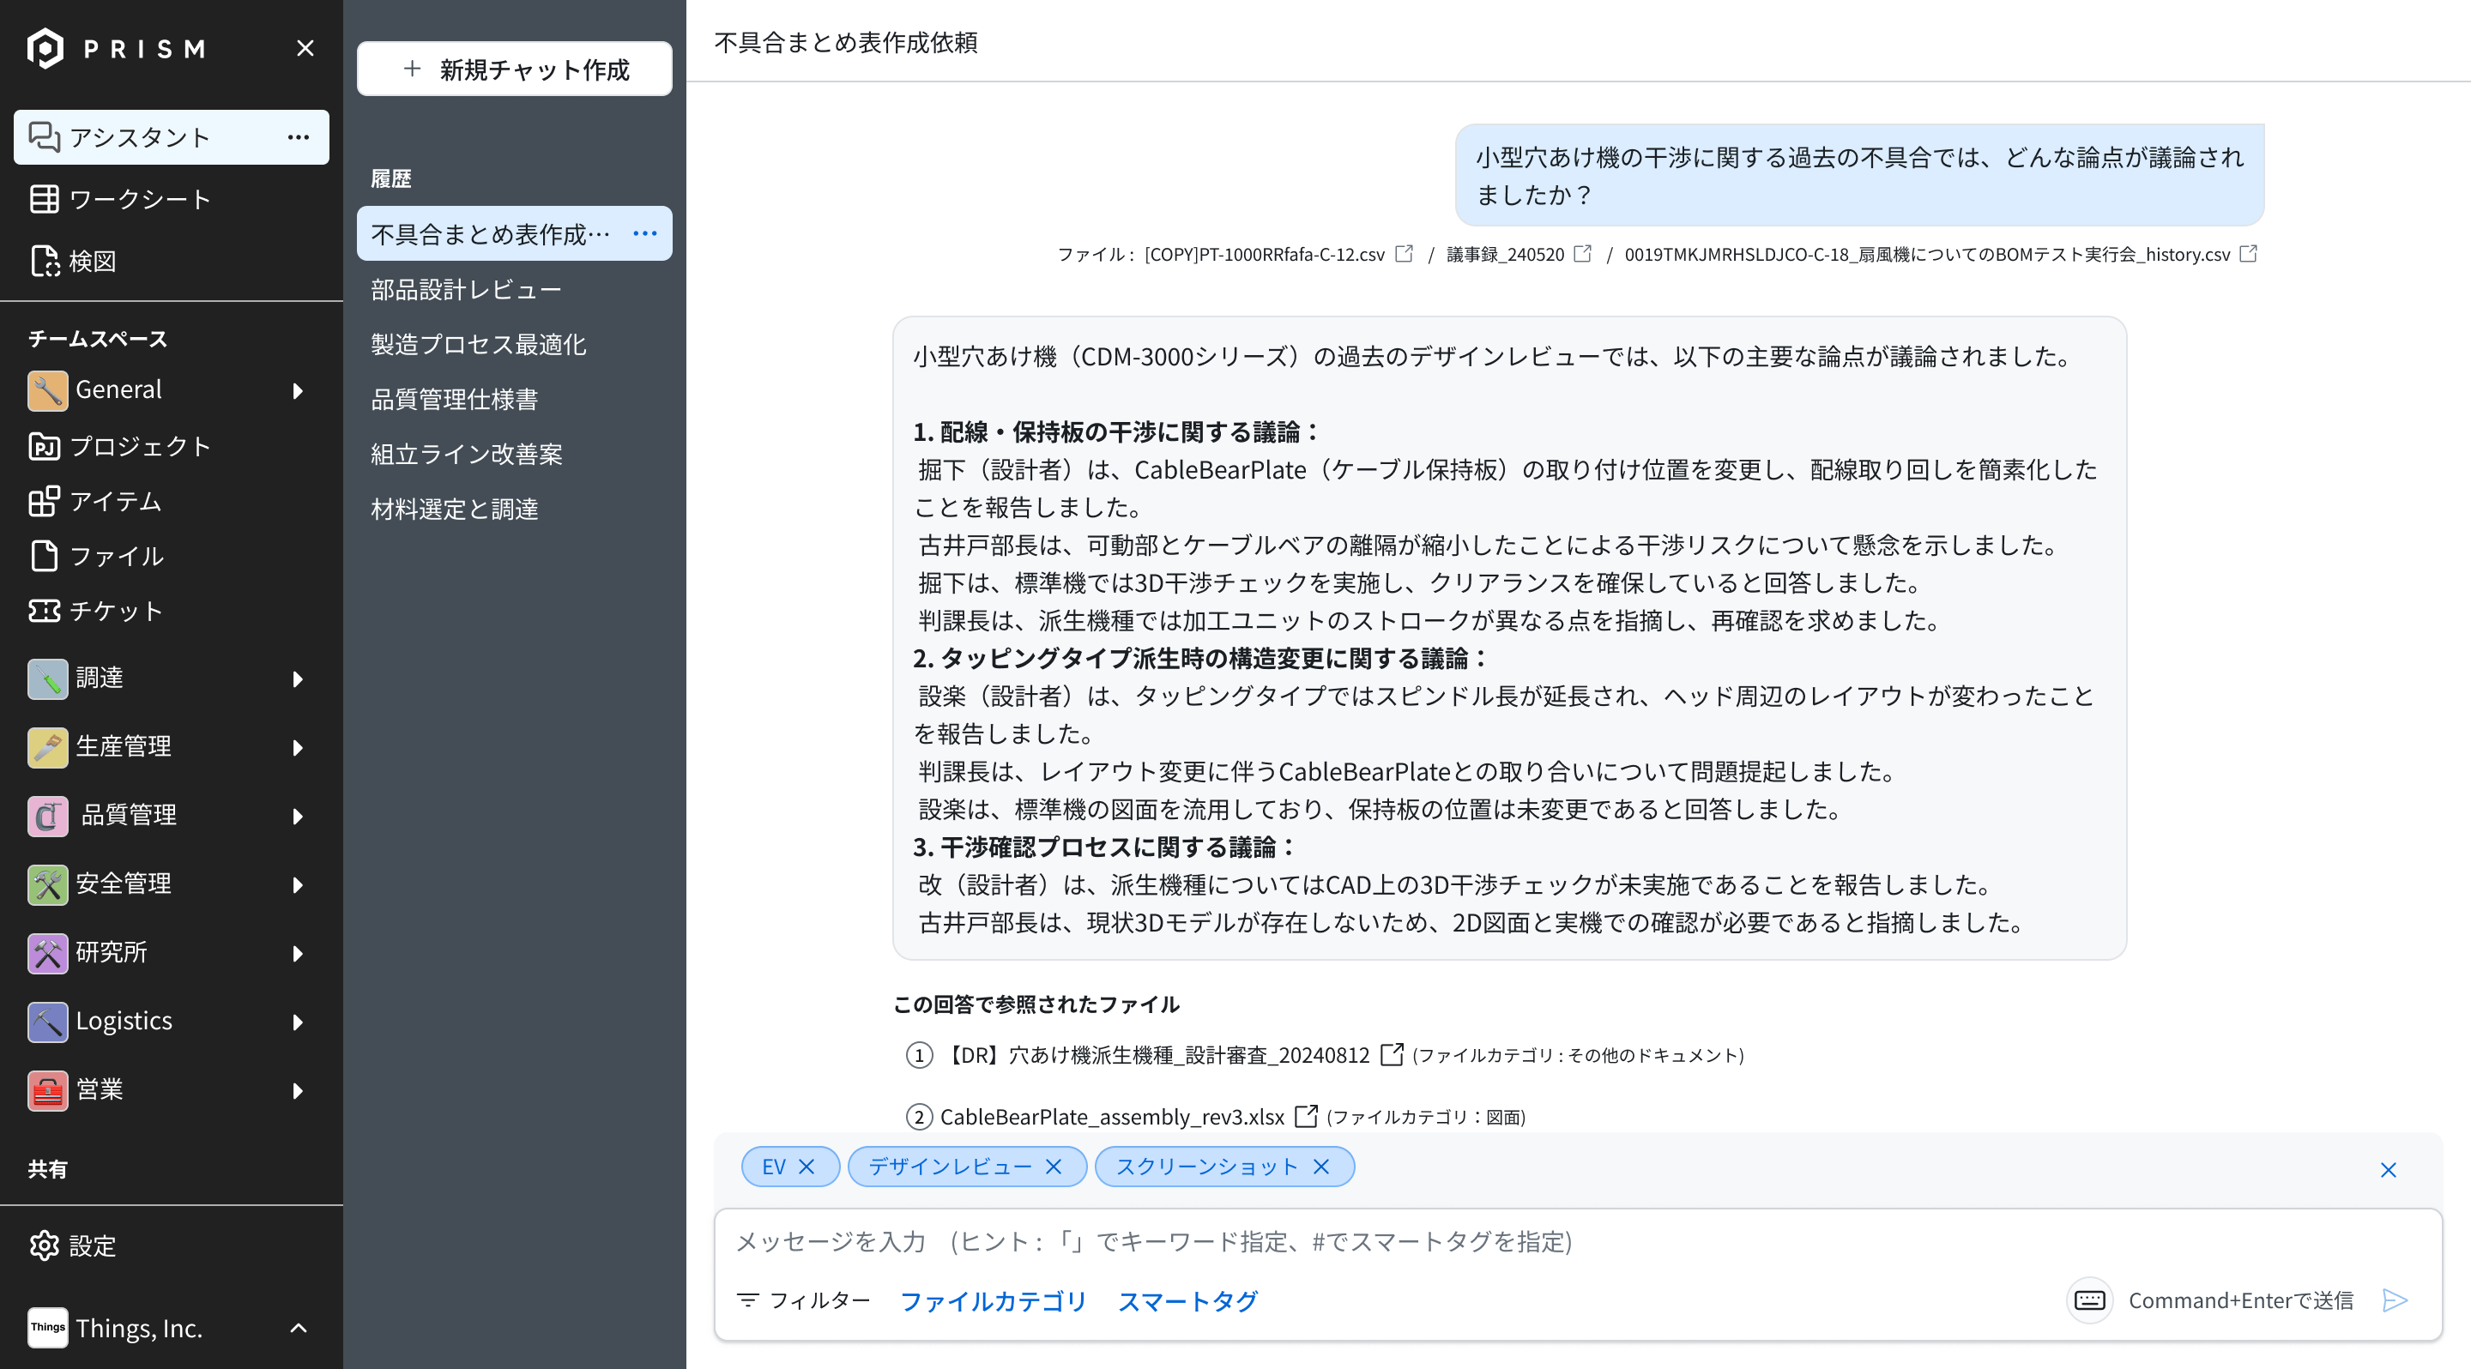The width and height of the screenshot is (2471, 1369).
Task: Click the フィルター filter icon
Action: tap(748, 1300)
